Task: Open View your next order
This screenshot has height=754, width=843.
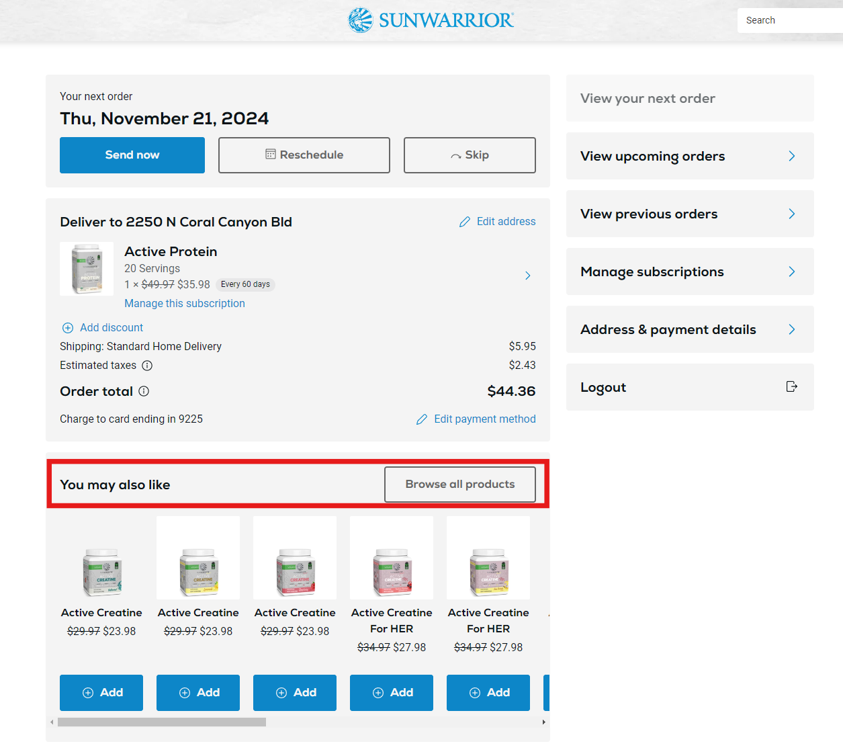Action: point(690,98)
